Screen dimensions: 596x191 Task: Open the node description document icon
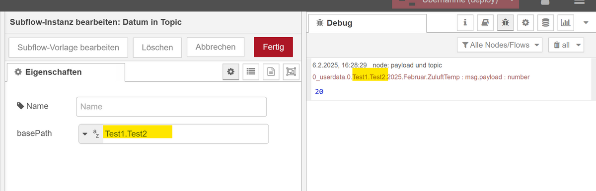(x=271, y=72)
